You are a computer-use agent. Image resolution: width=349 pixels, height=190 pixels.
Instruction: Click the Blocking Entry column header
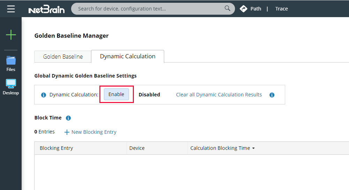pyautogui.click(x=81, y=148)
